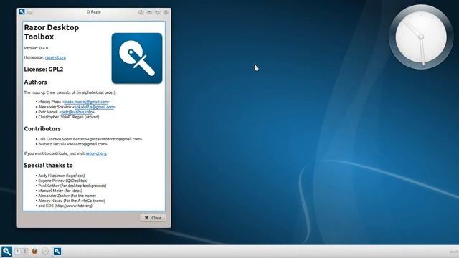Open razor-qt.org Homepage link

point(55,57)
